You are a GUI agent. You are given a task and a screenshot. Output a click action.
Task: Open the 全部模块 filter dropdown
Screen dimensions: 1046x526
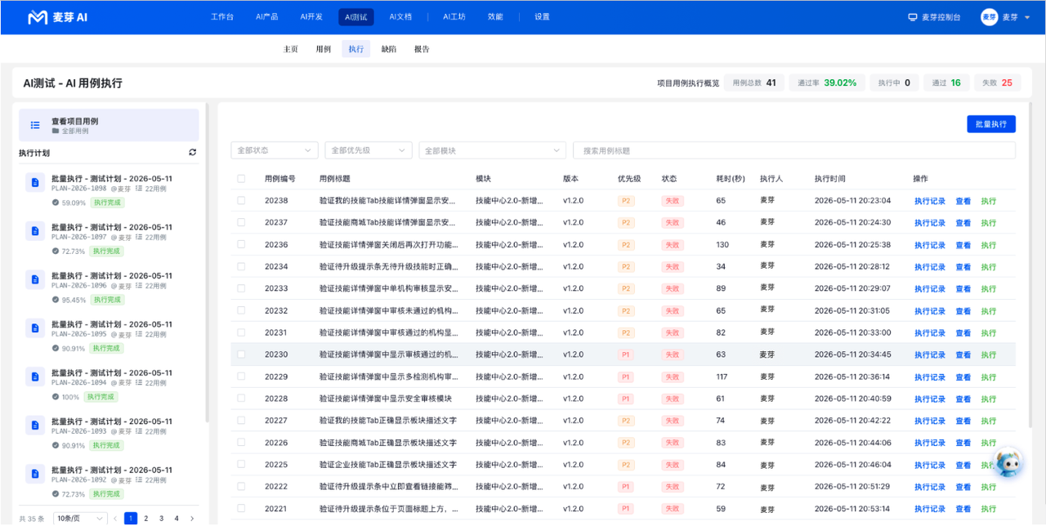pos(492,150)
